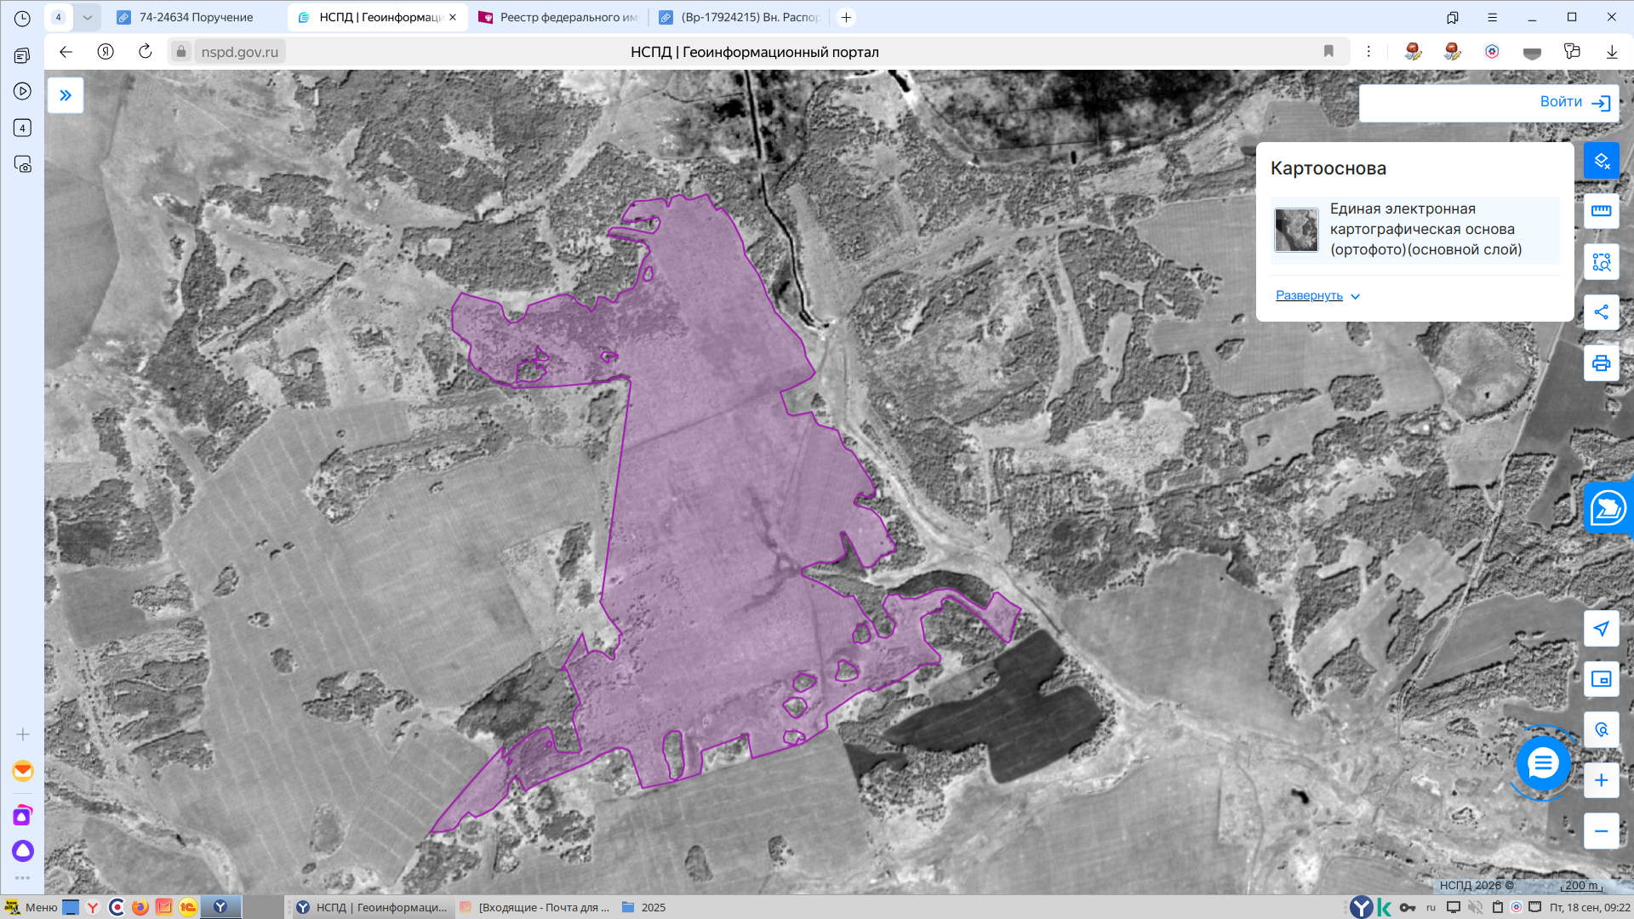Open the share map icon
Viewport: 1634px width, 919px height.
(x=1601, y=312)
